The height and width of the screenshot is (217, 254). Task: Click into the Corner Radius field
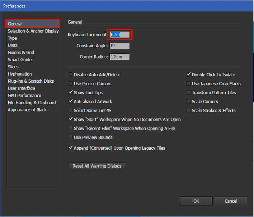coord(119,57)
